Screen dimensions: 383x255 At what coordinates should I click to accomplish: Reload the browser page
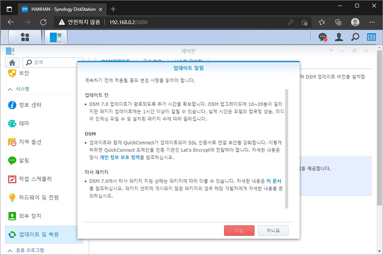click(x=43, y=22)
